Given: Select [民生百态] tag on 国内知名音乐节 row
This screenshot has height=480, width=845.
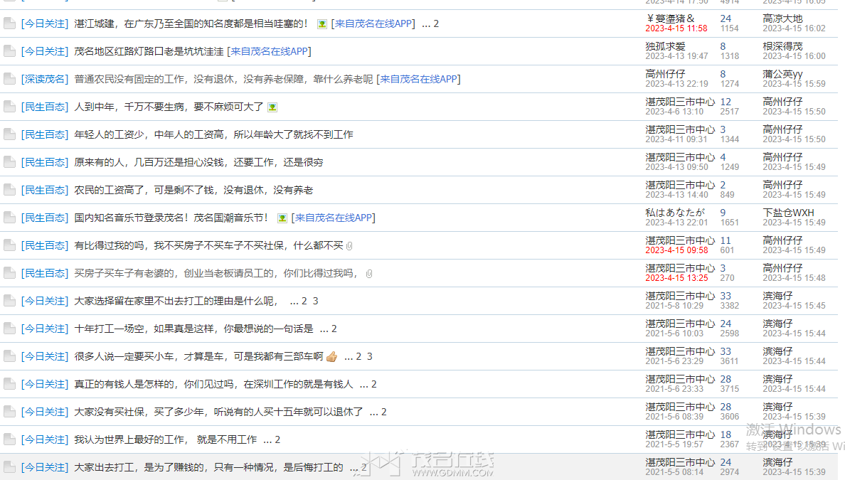Looking at the screenshot, I should 45,218.
